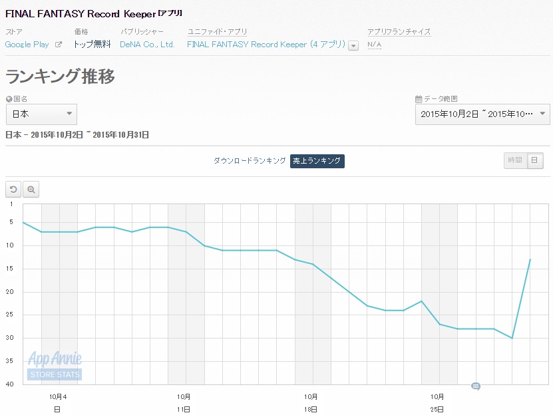Activate the magnifier zoom tool

[31, 190]
